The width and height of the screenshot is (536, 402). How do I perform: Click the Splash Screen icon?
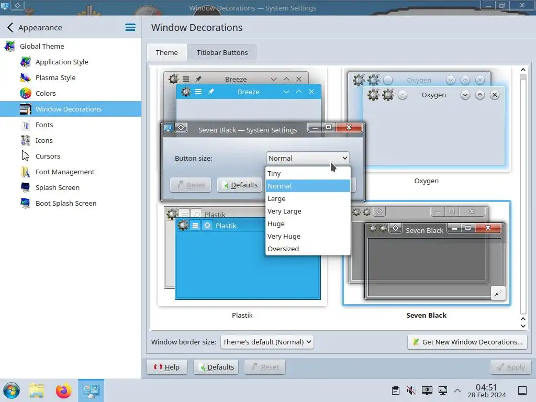pos(25,188)
